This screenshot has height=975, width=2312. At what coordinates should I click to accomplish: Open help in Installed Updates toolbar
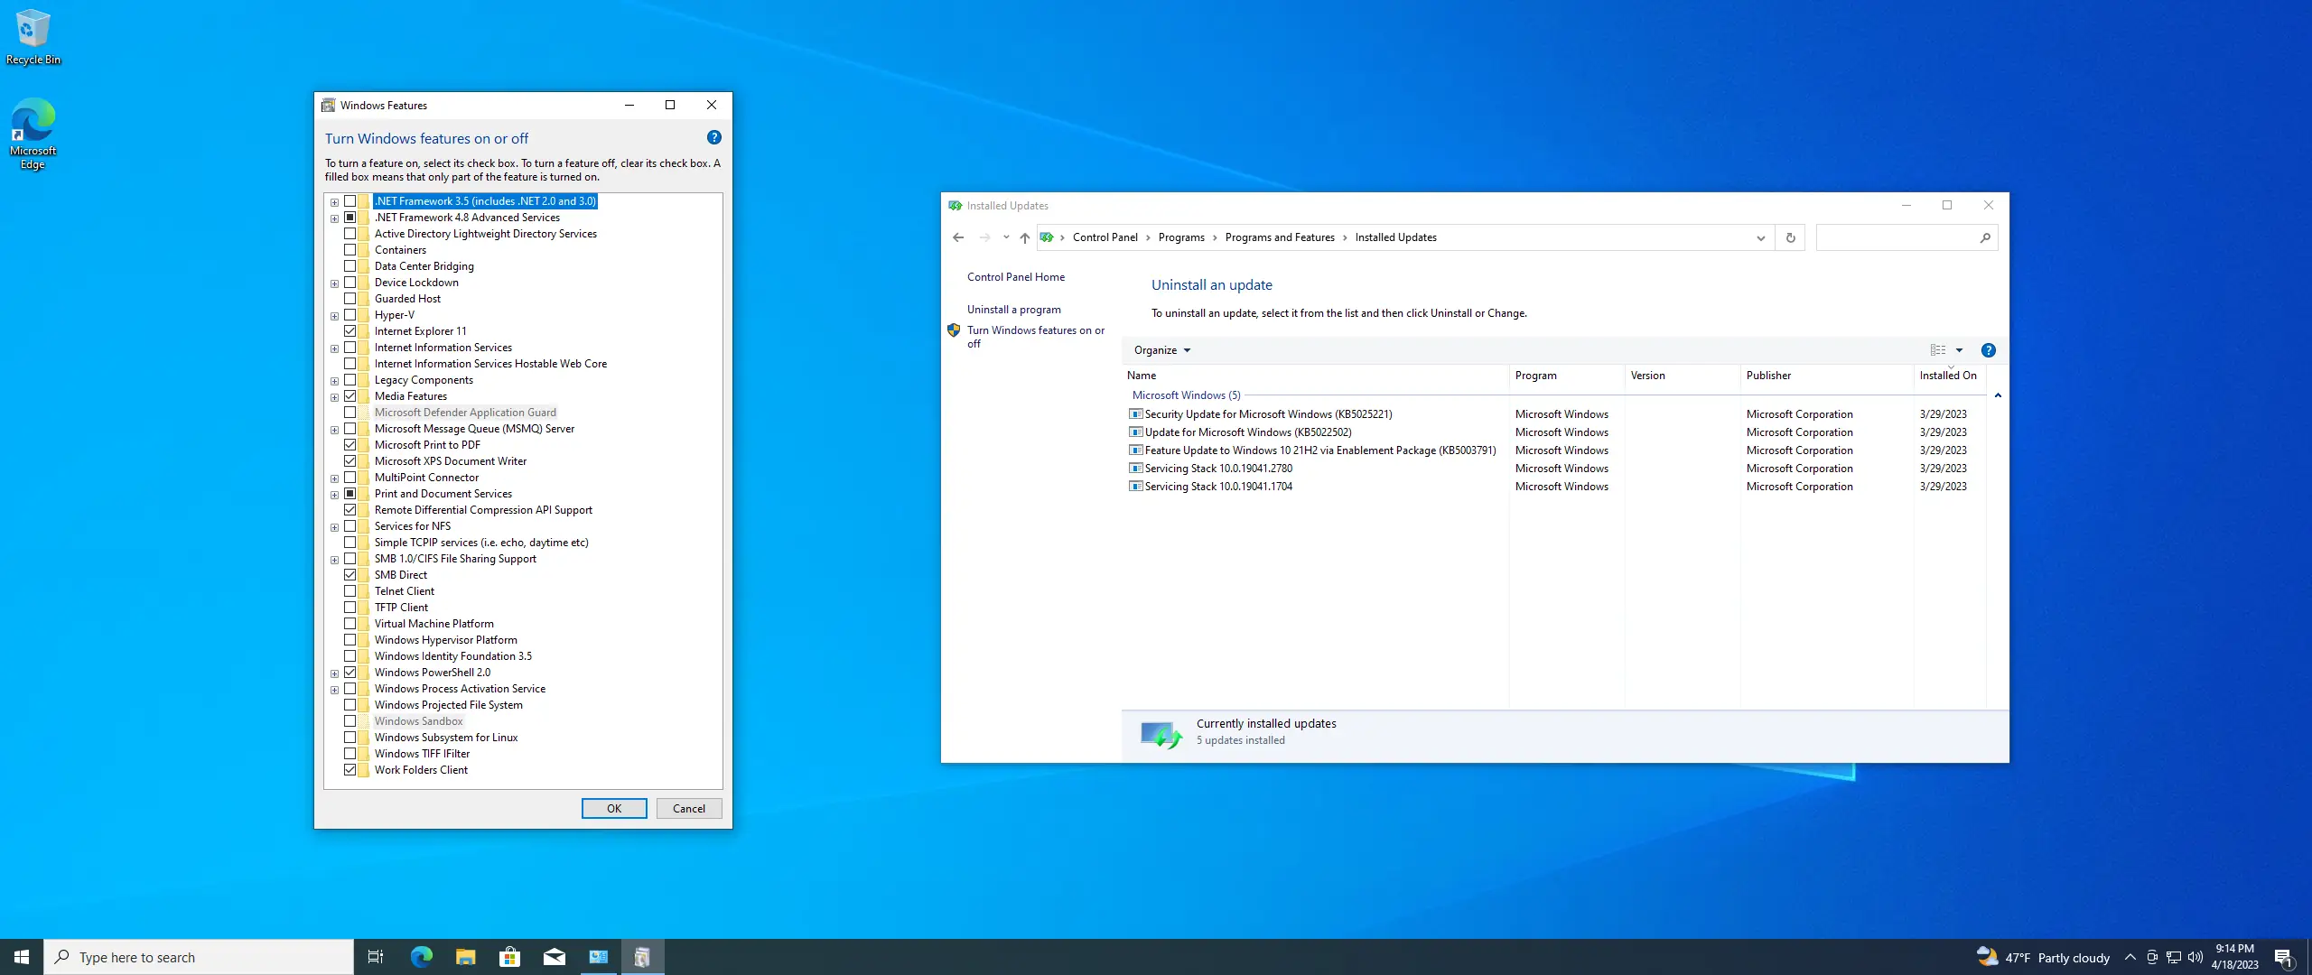click(1988, 350)
